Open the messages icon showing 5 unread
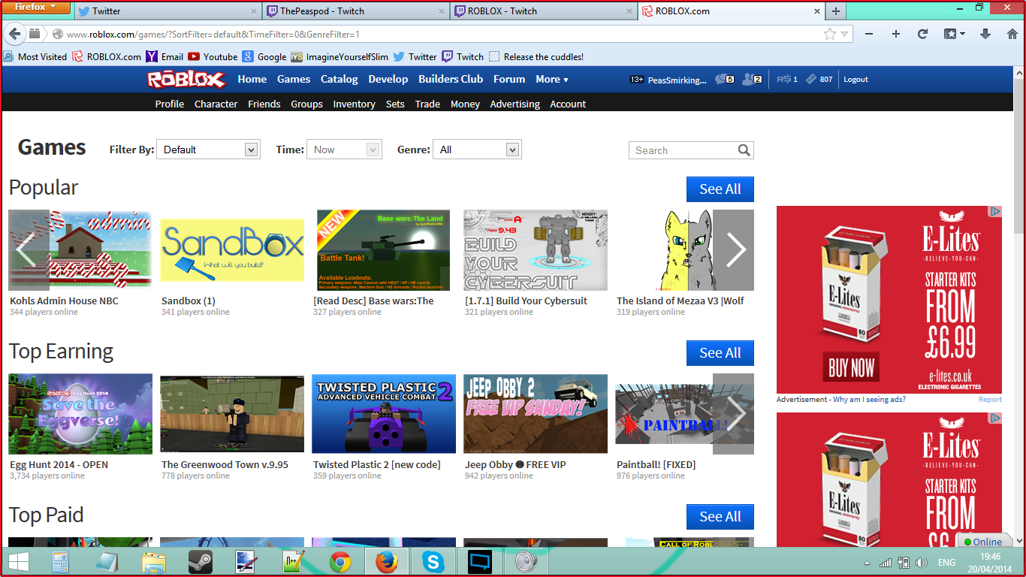Image resolution: width=1026 pixels, height=577 pixels. (724, 80)
